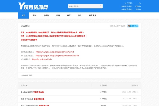
Task: Click 日本动漫 category in the first row
Action: (x=103, y=92)
